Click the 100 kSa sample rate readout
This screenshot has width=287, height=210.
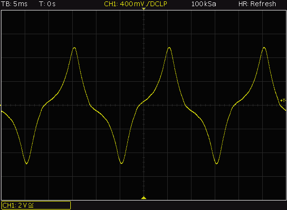click(x=203, y=4)
